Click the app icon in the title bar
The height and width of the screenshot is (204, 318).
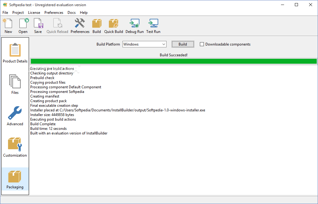5,5
